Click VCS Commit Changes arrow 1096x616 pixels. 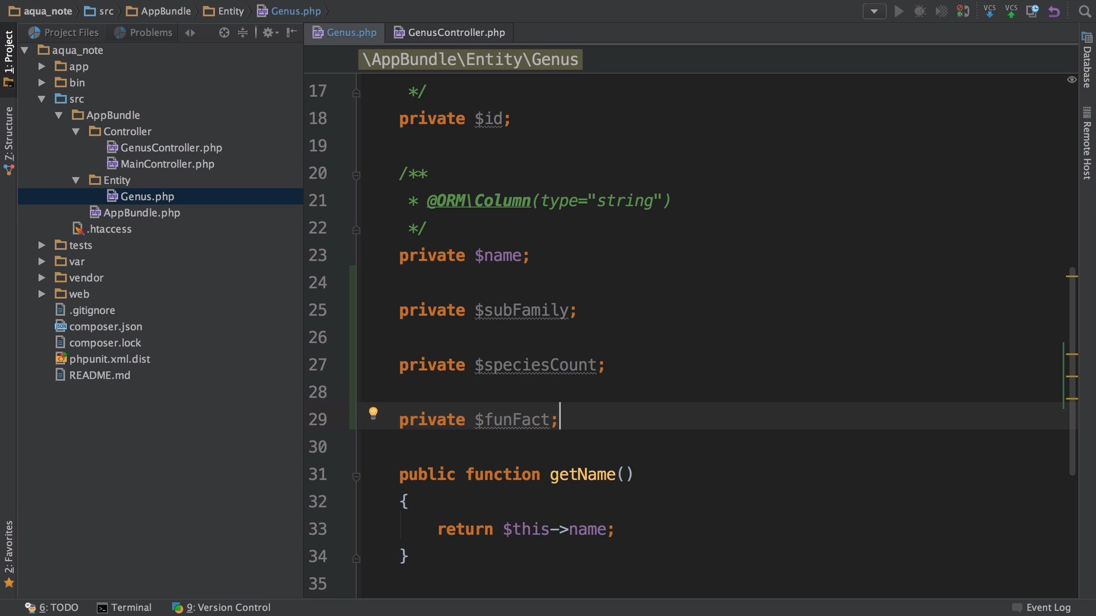(1011, 11)
